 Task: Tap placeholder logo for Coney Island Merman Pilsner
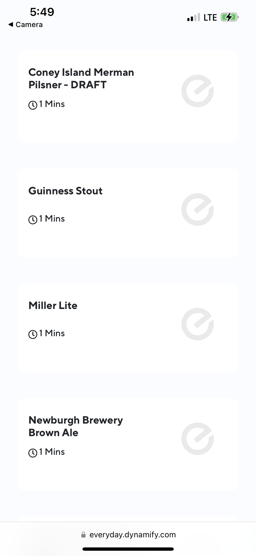(198, 91)
